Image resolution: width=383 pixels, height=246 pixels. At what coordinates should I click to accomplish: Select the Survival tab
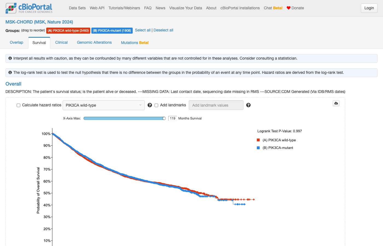click(x=39, y=43)
